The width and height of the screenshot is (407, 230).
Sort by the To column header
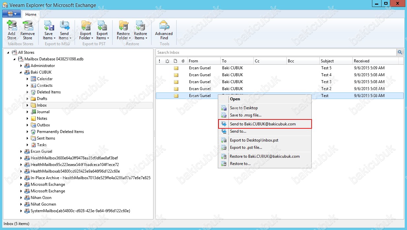click(237, 61)
